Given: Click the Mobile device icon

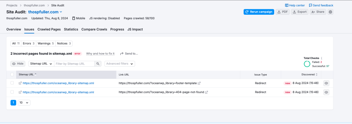Looking at the screenshot, I should coord(74,18).
